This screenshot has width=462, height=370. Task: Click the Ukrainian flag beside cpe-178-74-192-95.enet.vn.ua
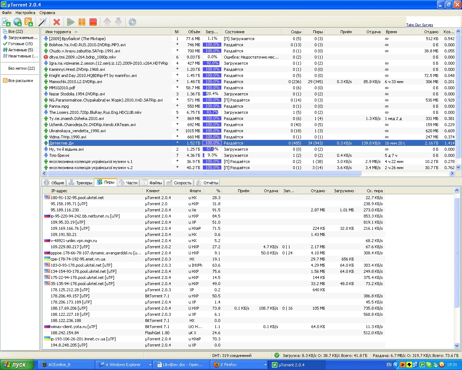(47, 259)
